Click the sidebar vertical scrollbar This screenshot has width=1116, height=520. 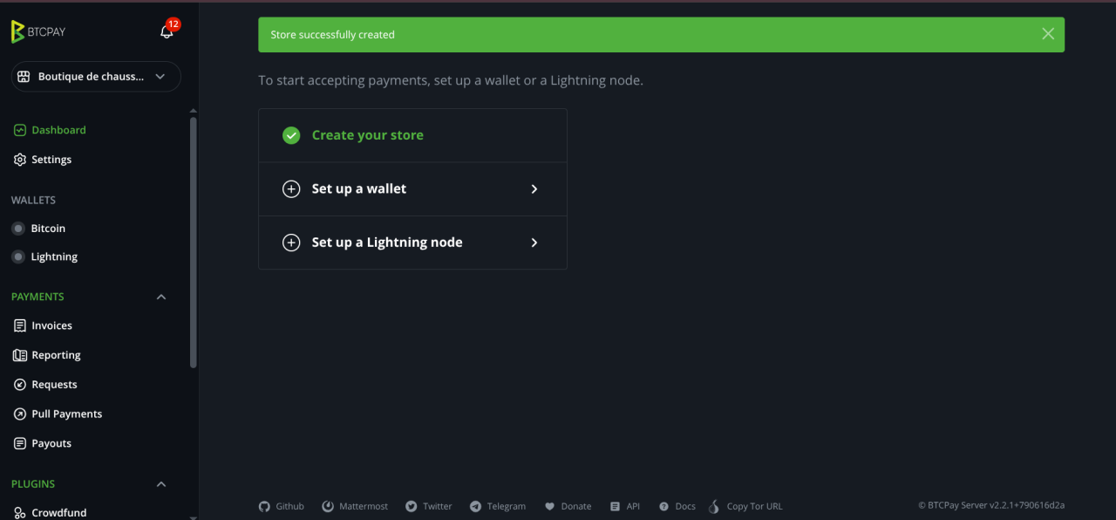pyautogui.click(x=193, y=241)
